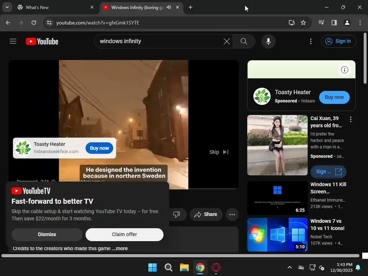The image size is (368, 276).
Task: Open the Windows 11 Kill Screen title
Action: tap(328, 188)
